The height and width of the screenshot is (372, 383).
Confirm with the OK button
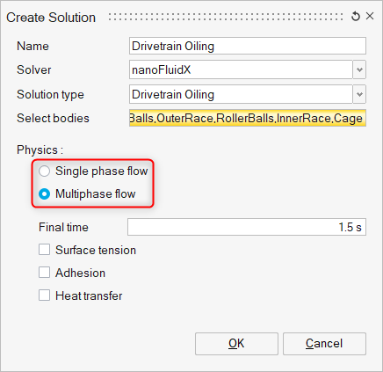point(236,344)
